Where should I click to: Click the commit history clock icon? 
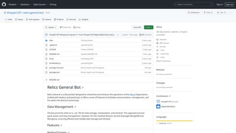140,35
